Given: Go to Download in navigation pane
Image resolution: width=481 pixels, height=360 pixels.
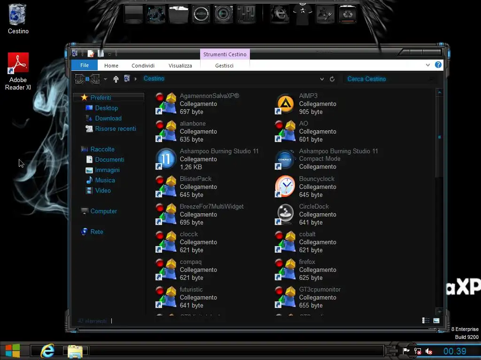Looking at the screenshot, I should click(x=109, y=118).
